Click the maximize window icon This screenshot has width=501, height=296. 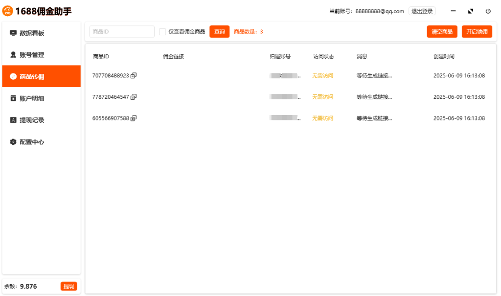point(471,11)
